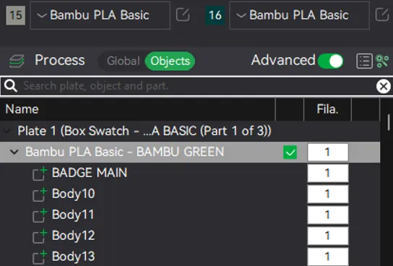Open filament 15 Bambu PLA Basic dropdown
Image resolution: width=393 pixels, height=266 pixels.
pos(100,15)
